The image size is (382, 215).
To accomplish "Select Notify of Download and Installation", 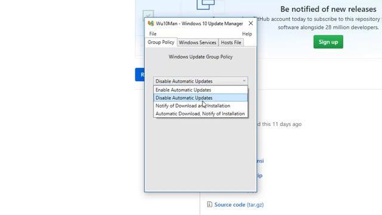I will (x=201, y=106).
